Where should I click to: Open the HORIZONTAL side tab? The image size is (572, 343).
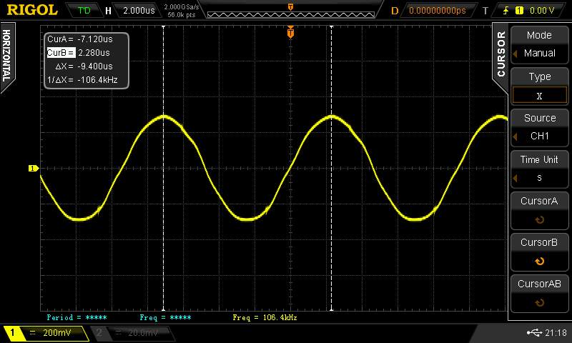[x=7, y=56]
